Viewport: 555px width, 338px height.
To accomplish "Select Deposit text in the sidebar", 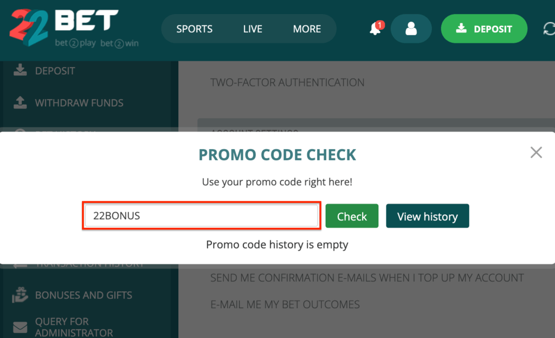I will point(55,71).
